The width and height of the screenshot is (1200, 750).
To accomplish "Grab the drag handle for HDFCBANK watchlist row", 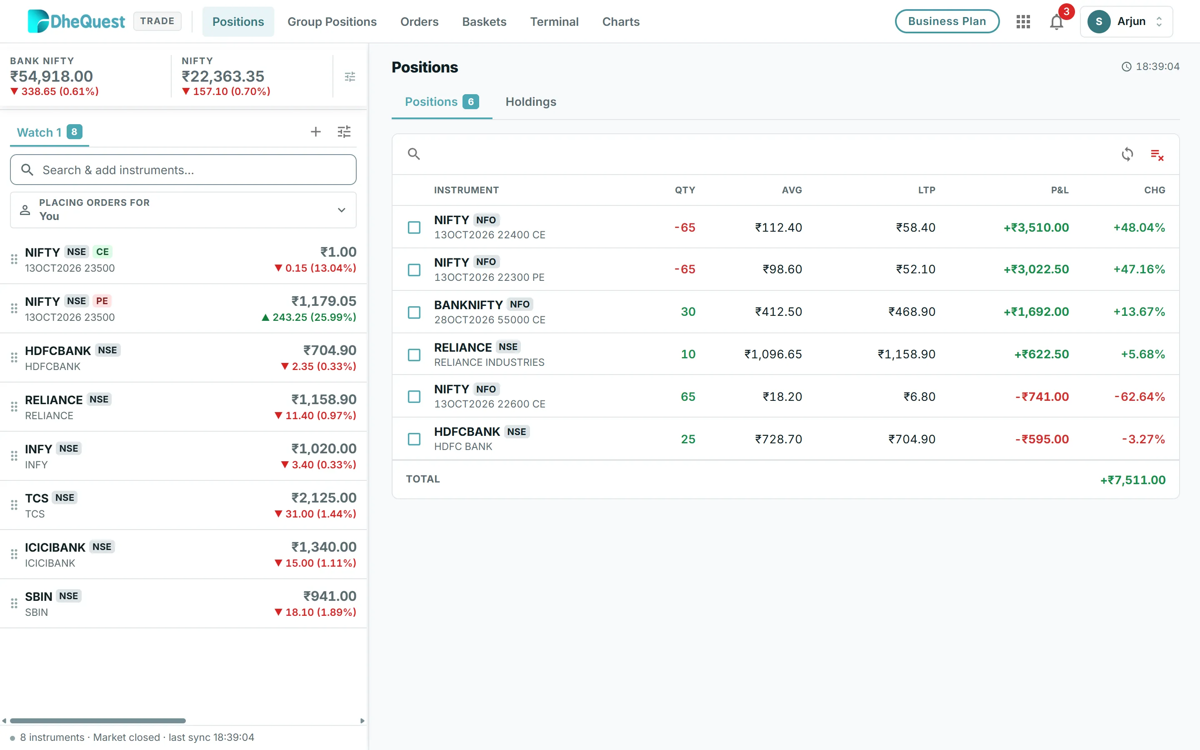I will tap(15, 357).
